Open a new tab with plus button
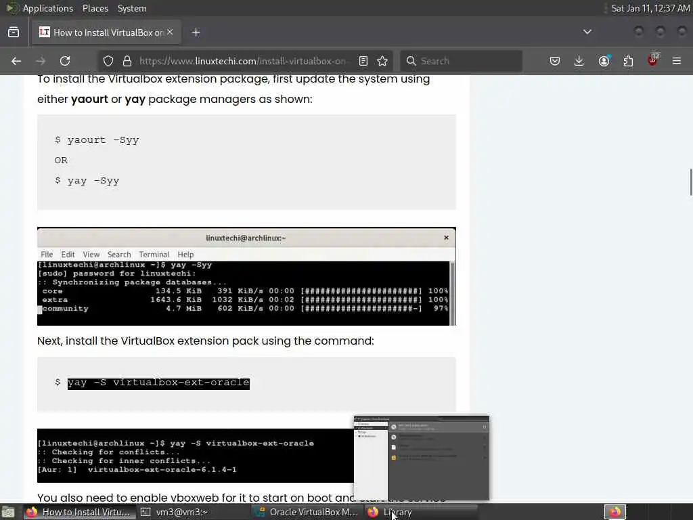The image size is (693, 520). [196, 32]
